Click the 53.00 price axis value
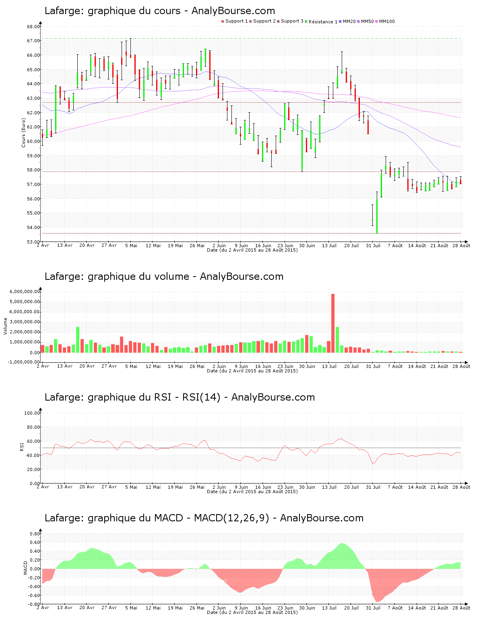483x624 pixels. 33,242
